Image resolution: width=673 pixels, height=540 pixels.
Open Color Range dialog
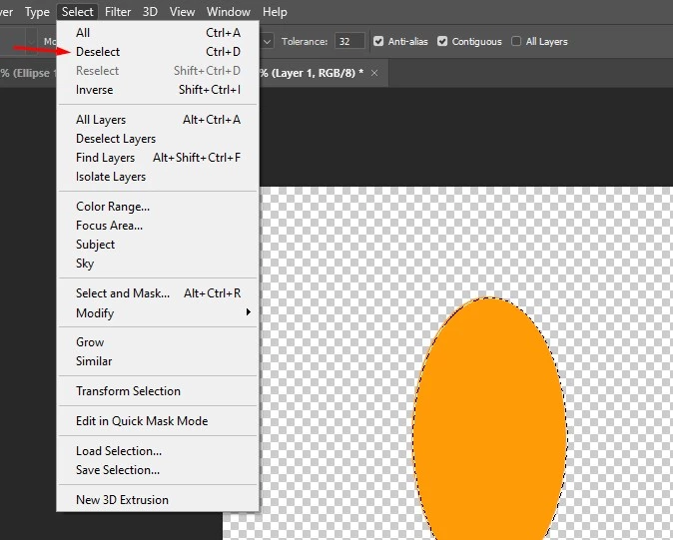(158, 207)
